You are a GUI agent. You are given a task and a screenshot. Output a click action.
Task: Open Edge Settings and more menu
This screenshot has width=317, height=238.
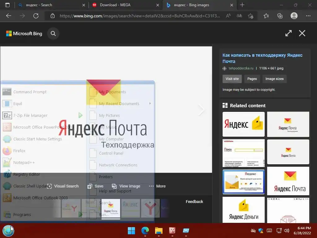[x=308, y=16]
